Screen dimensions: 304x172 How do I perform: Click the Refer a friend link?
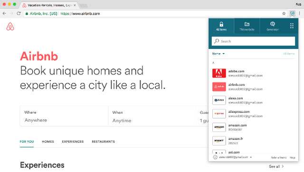279,157
